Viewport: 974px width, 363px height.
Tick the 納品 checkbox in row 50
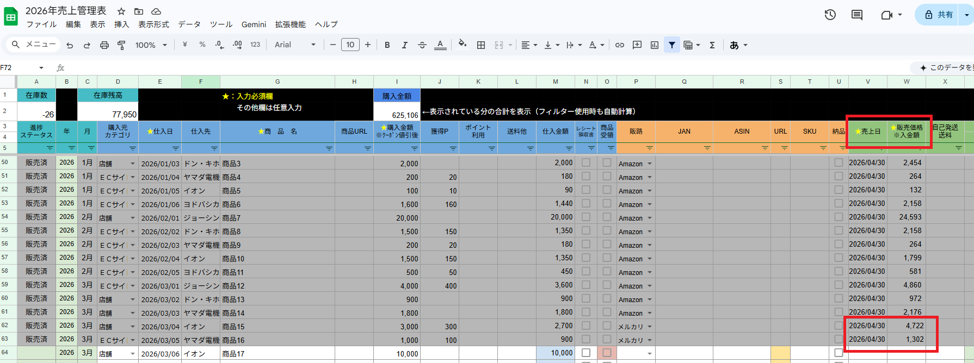839,162
